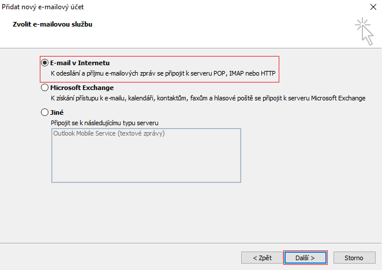382x270 pixels.
Task: Click the wizard cursor sparkle icon
Action: tap(364, 31)
